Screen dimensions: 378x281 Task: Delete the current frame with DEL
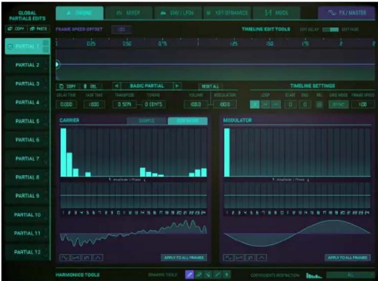pos(91,86)
